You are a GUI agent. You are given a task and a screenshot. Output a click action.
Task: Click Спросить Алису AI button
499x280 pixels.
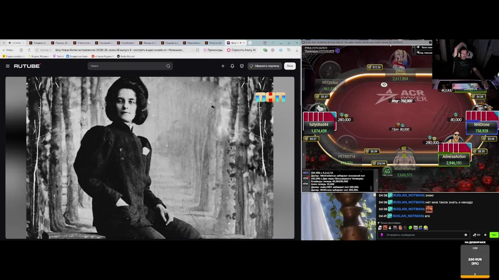[x=241, y=50]
